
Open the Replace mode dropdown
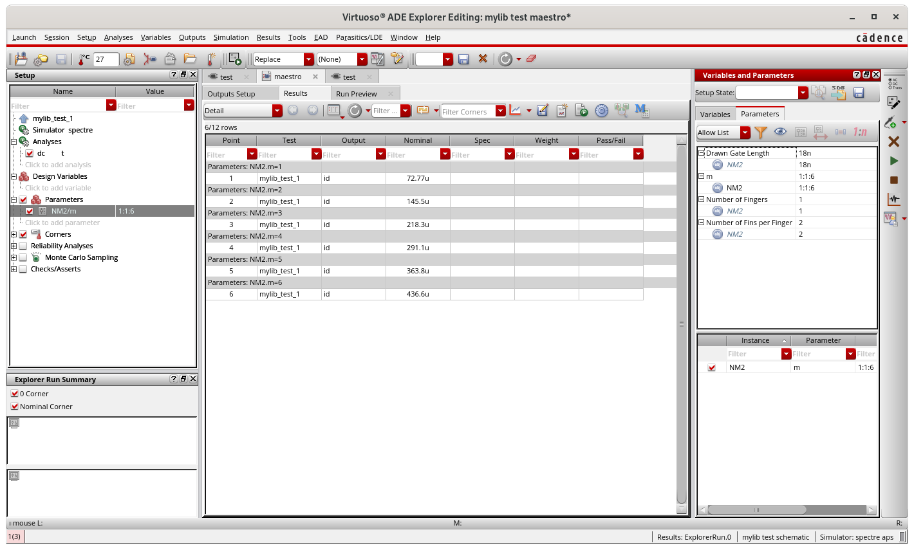pyautogui.click(x=309, y=59)
